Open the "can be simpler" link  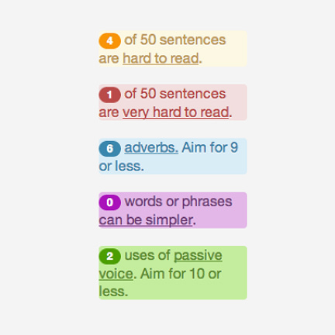pyautogui.click(x=146, y=220)
